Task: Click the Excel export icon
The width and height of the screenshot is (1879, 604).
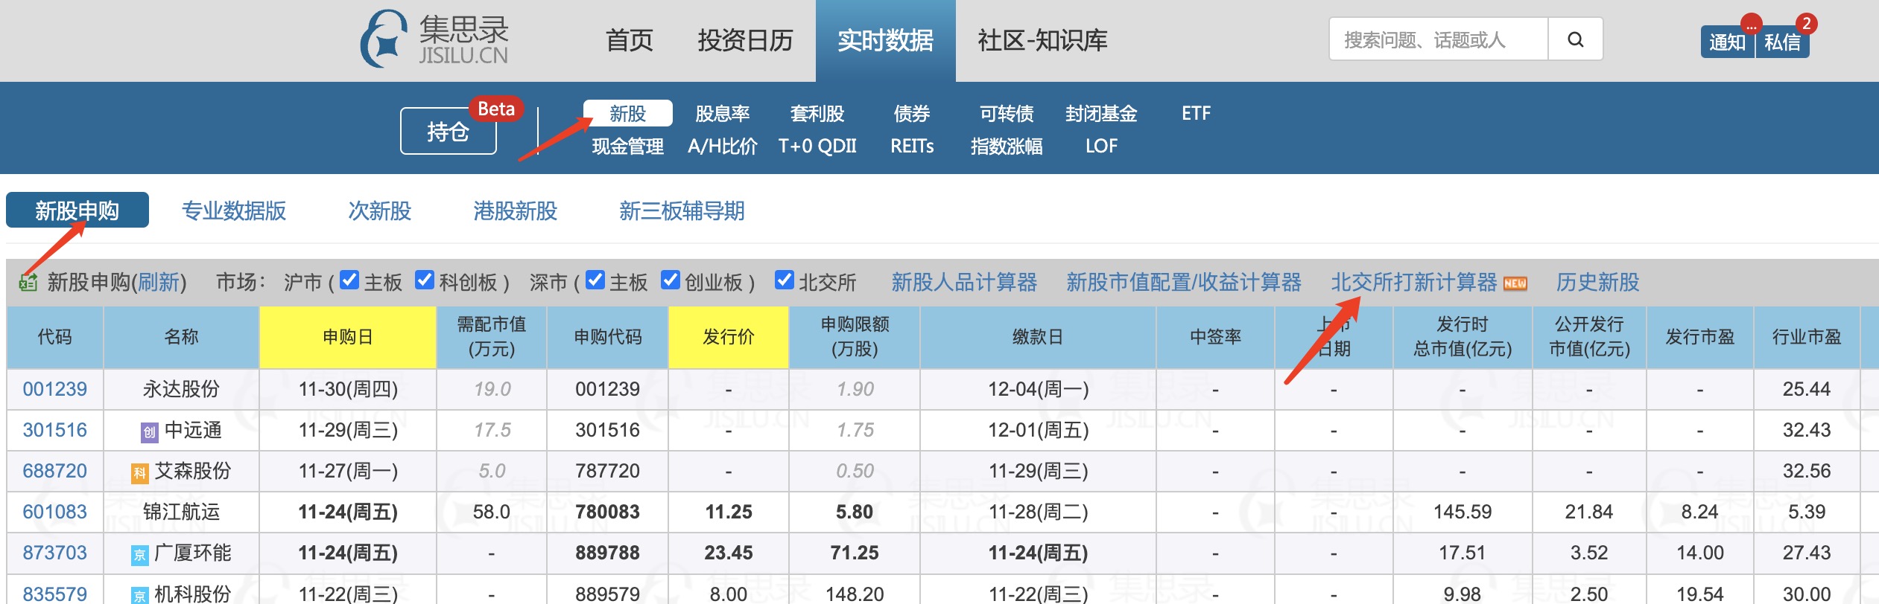Action: pos(28,283)
